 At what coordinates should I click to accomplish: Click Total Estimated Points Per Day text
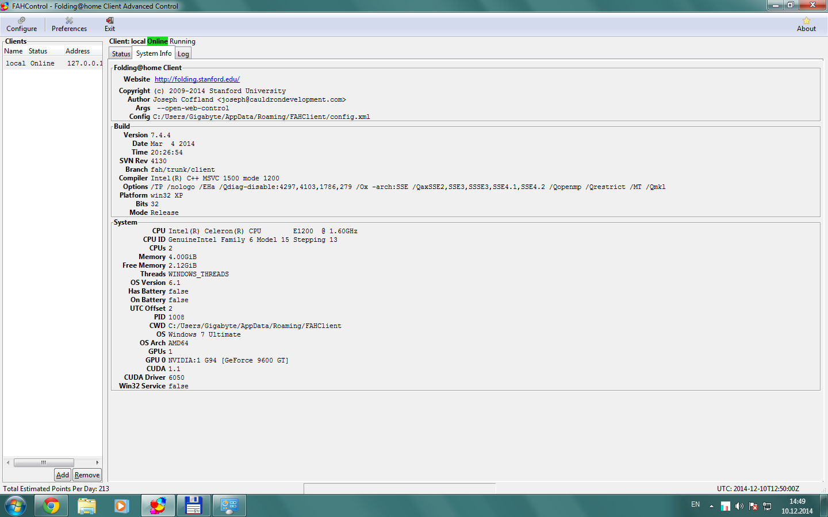[56, 489]
